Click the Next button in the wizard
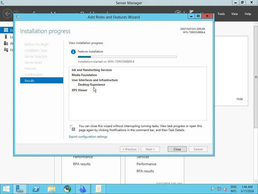Image resolution: width=258 pixels, height=194 pixels. (150, 149)
